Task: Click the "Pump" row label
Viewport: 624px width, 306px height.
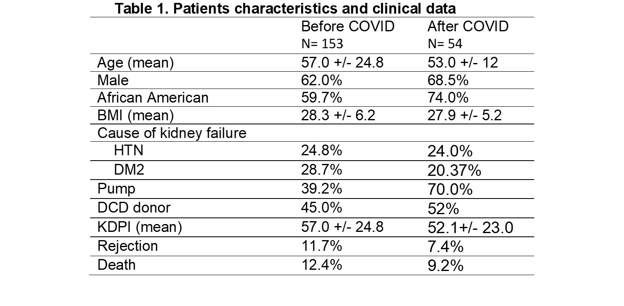Action: point(116,189)
